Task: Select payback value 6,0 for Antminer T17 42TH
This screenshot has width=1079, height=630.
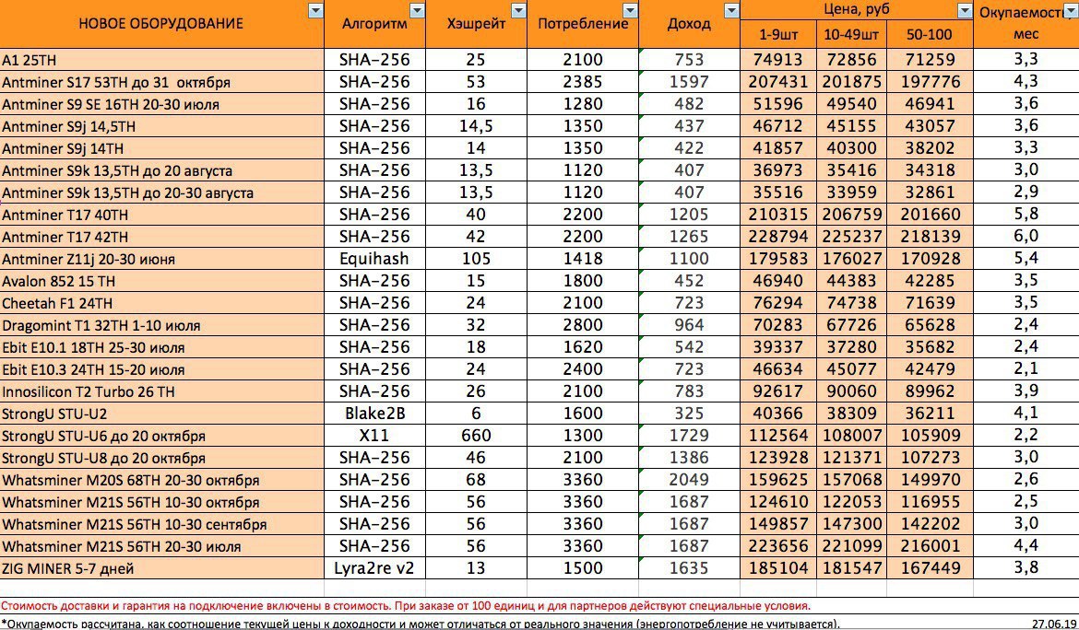Action: pyautogui.click(x=1026, y=237)
